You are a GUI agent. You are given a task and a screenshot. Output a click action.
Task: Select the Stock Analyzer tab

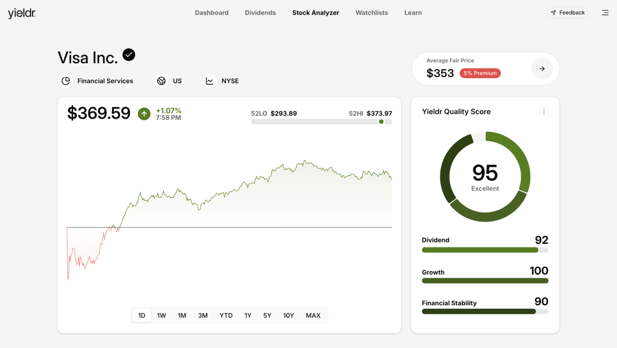click(x=316, y=13)
